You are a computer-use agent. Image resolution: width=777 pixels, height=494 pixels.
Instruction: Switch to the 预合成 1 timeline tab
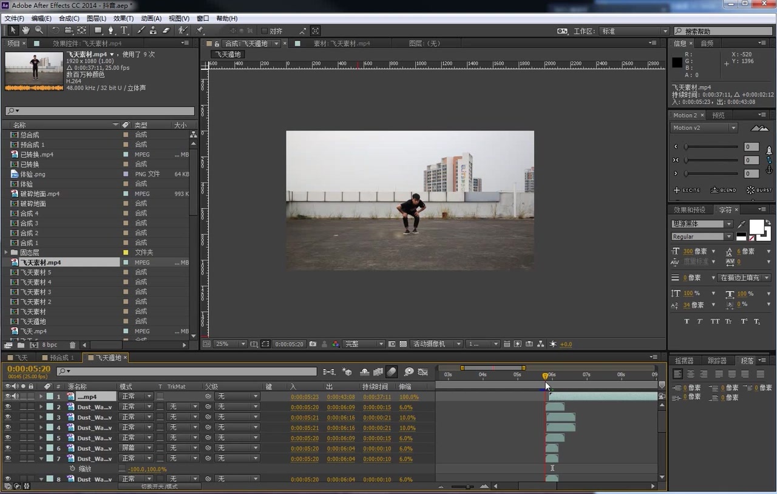click(x=61, y=358)
